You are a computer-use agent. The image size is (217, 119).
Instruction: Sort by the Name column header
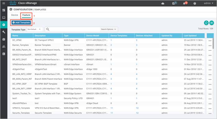(22, 36)
